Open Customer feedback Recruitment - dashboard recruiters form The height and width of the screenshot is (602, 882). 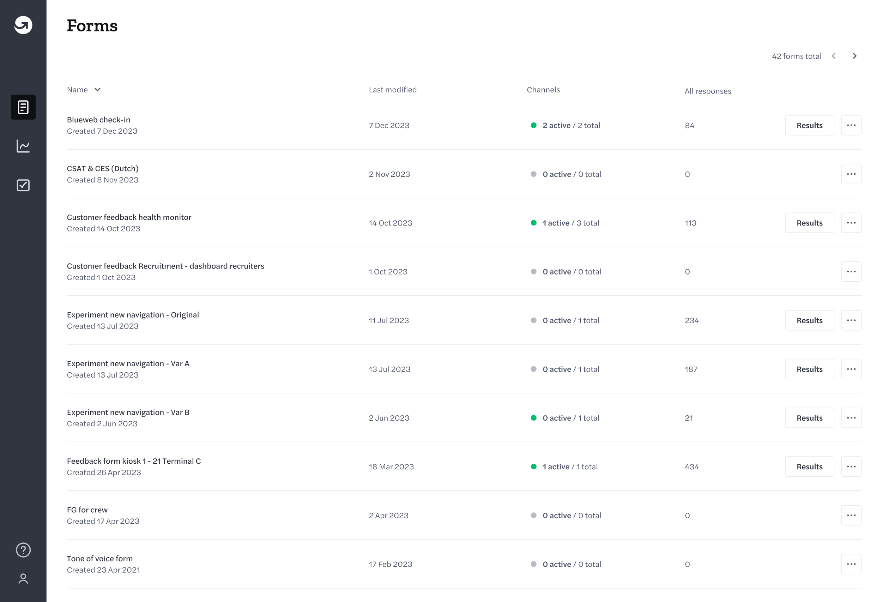[x=165, y=266]
